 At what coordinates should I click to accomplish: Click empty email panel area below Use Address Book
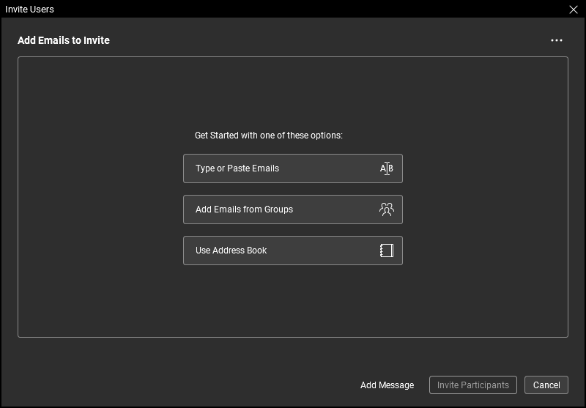click(x=293, y=300)
